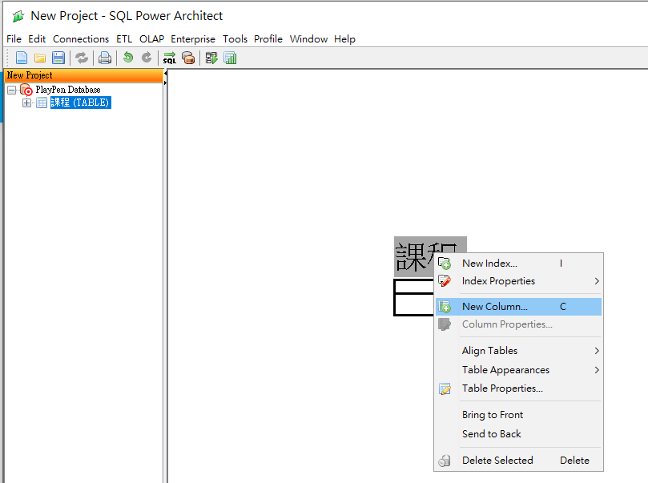Choose Delete Selected menu entry

point(519,461)
